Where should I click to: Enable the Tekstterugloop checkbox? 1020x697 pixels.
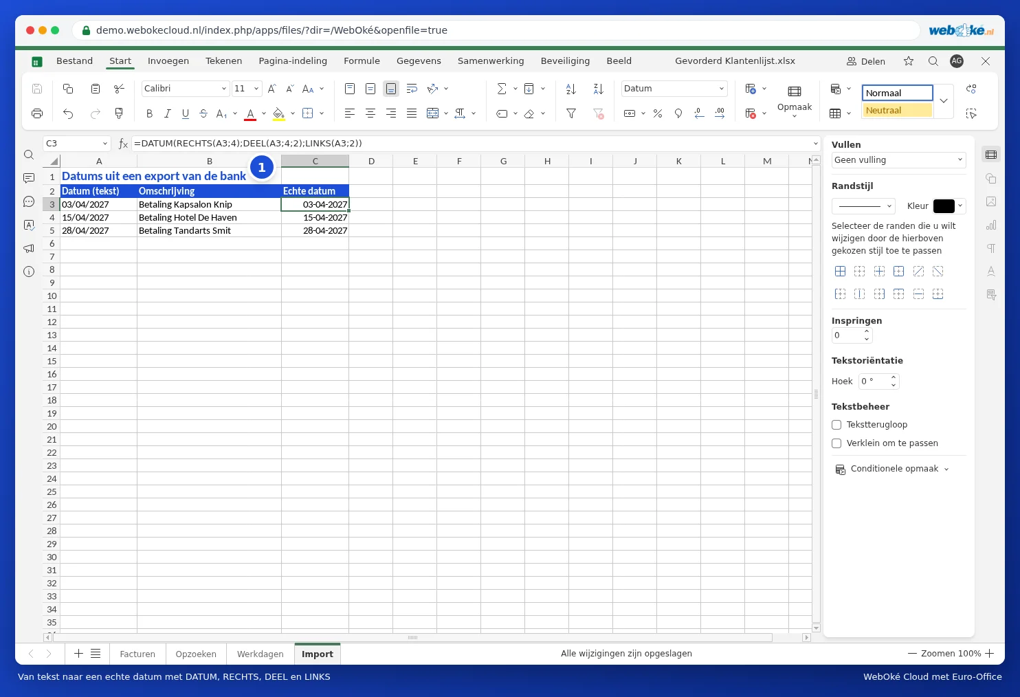(836, 425)
